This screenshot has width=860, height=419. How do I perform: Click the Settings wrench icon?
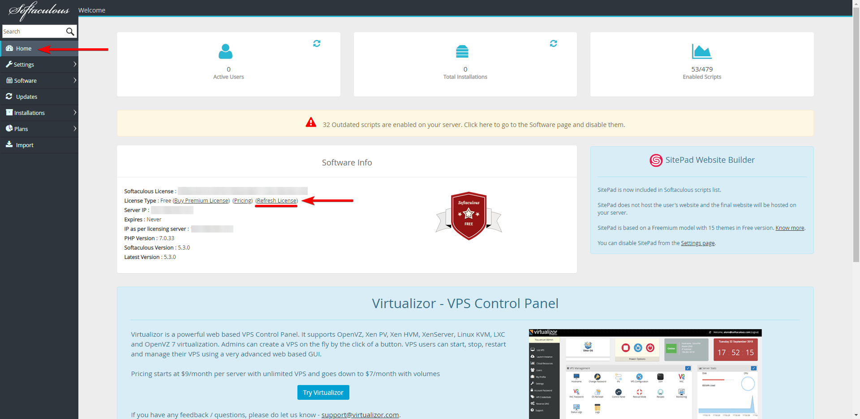[9, 64]
